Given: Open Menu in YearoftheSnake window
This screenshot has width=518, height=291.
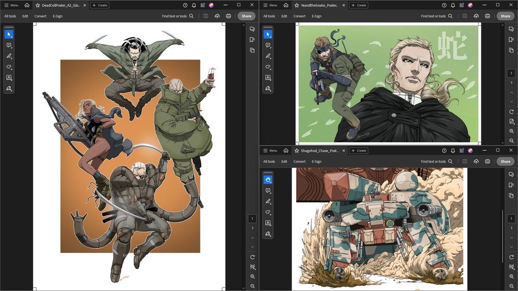Looking at the screenshot, I should pyautogui.click(x=270, y=5).
